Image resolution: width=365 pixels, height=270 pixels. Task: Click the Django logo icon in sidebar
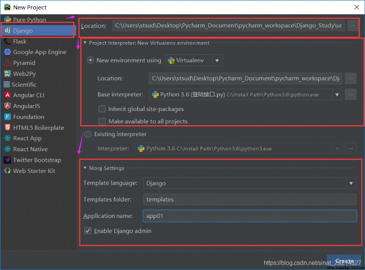tap(7, 31)
